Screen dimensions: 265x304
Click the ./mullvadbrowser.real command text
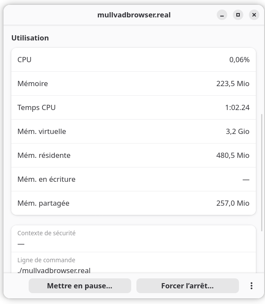coord(54,270)
